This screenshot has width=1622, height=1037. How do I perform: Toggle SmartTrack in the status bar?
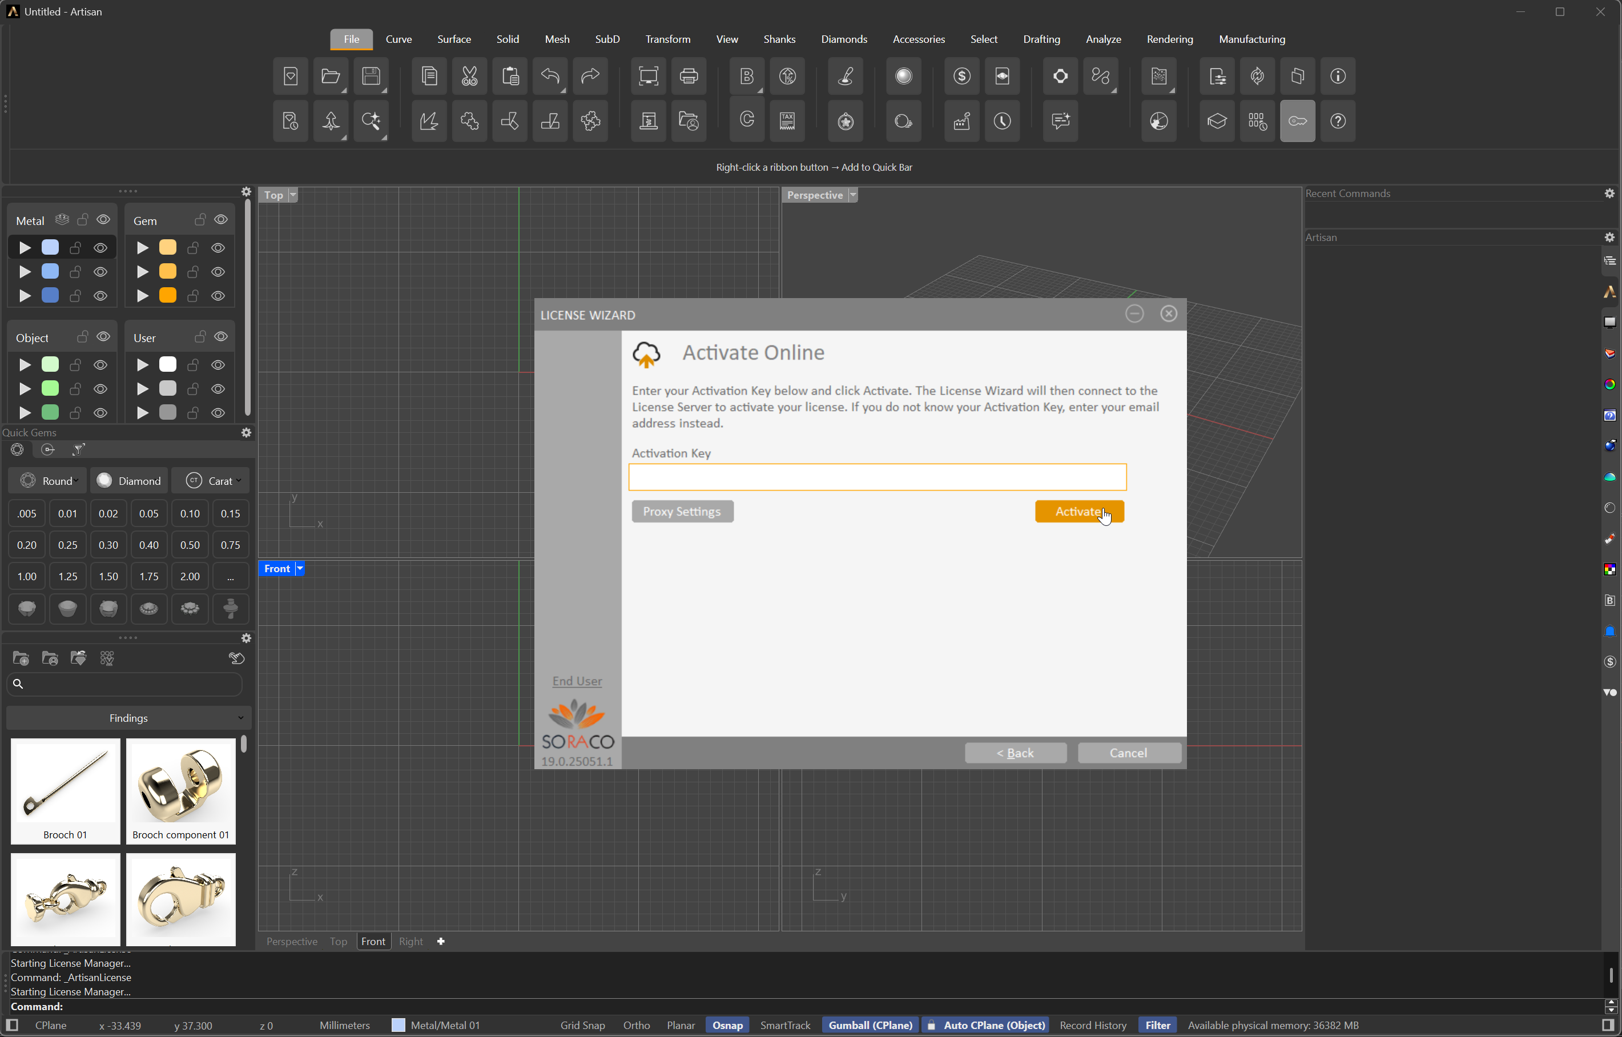[x=786, y=1025]
